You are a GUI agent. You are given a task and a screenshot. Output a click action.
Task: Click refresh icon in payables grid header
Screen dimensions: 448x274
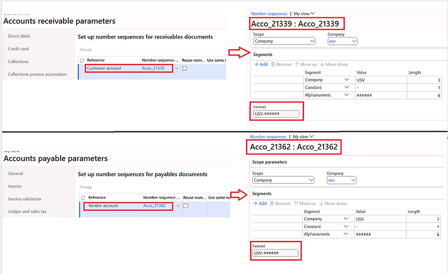click(83, 198)
